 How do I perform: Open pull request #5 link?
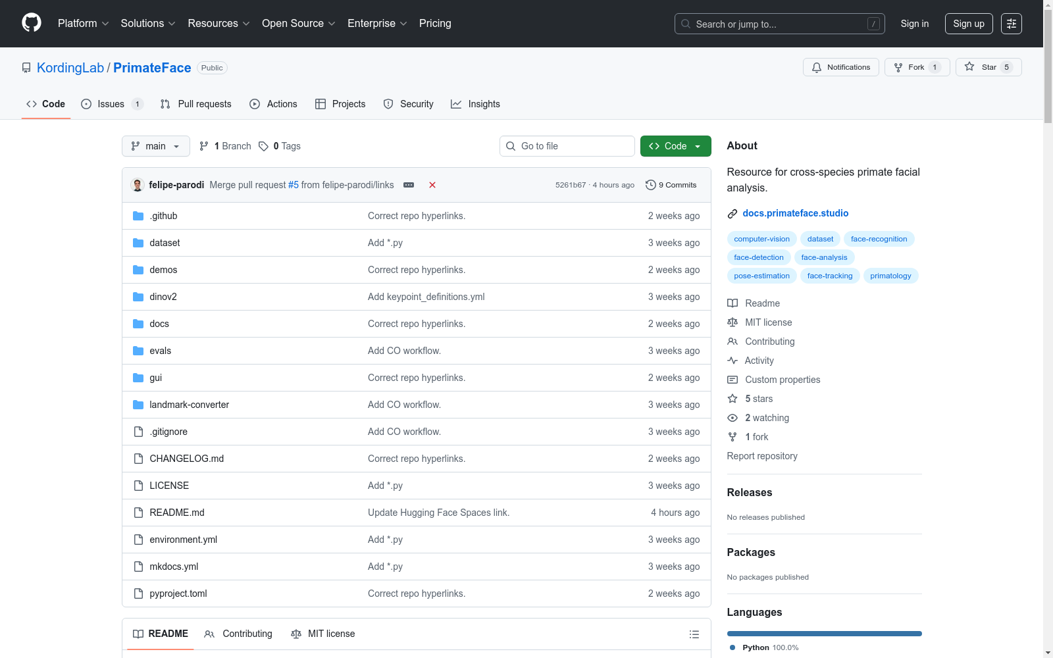click(x=294, y=185)
